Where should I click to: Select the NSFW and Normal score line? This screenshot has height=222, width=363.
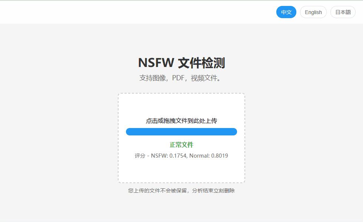click(181, 156)
